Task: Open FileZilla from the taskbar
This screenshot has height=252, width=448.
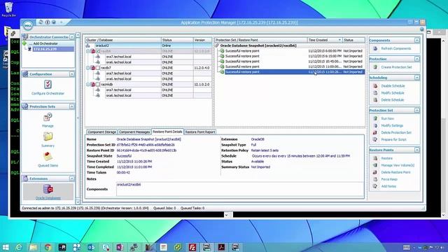Action: [x=192, y=247]
